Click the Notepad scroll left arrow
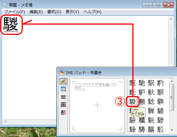Viewport: 177px width, 137px height. pyautogui.click(x=5, y=122)
